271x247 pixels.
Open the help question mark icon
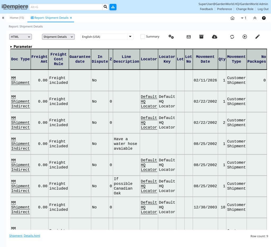(264, 18)
